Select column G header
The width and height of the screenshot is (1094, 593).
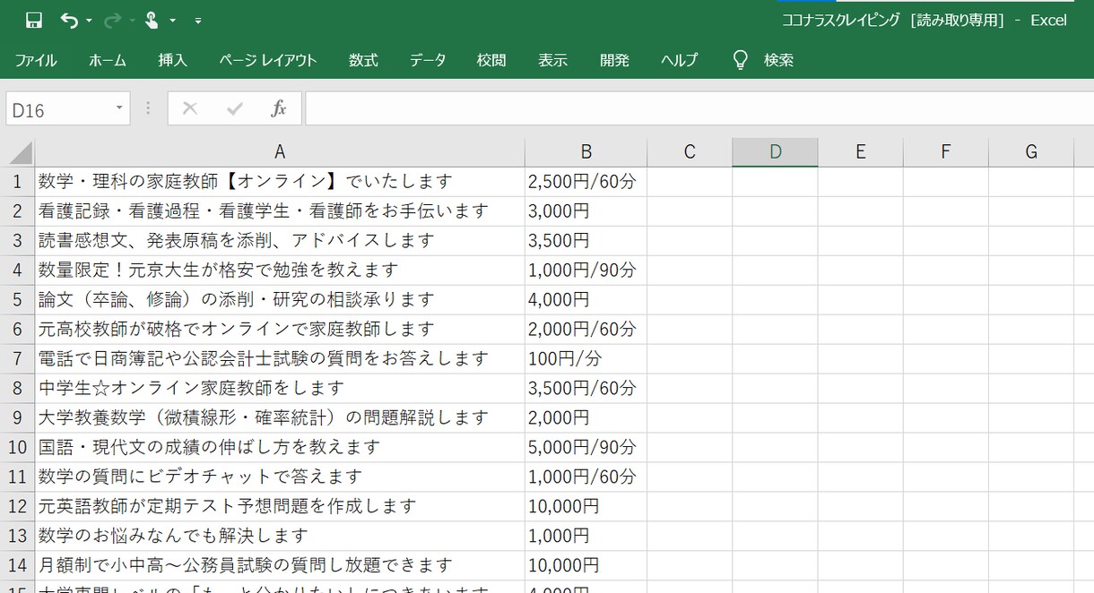(1030, 152)
